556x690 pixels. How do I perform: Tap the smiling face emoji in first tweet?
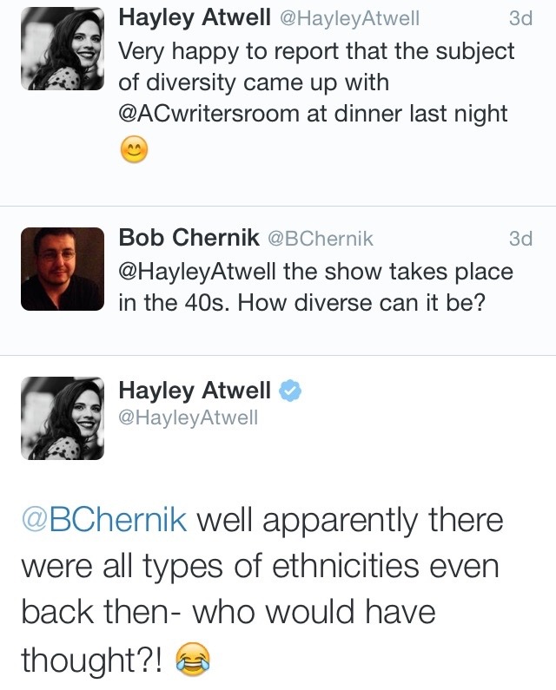coord(133,151)
